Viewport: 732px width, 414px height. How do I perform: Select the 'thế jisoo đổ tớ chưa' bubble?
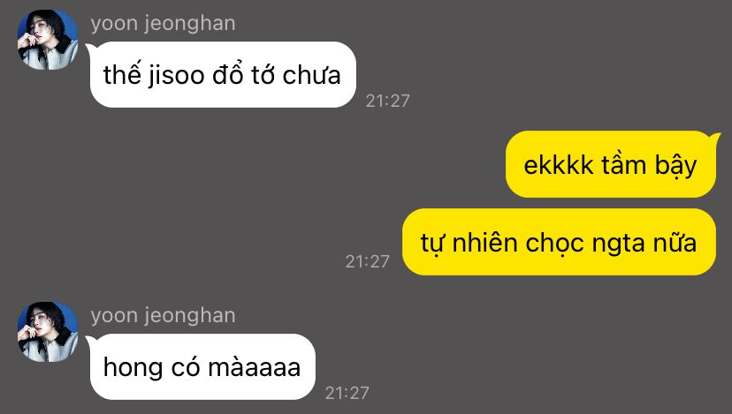point(221,75)
